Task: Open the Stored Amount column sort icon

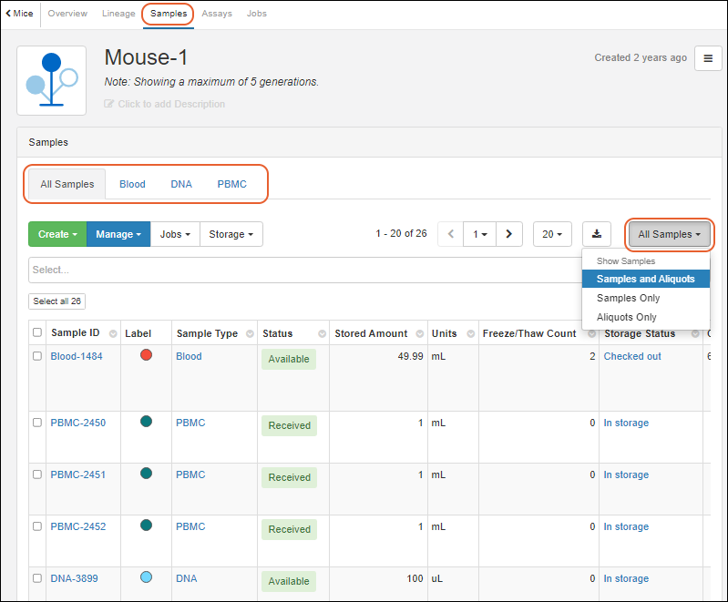Action: (420, 334)
